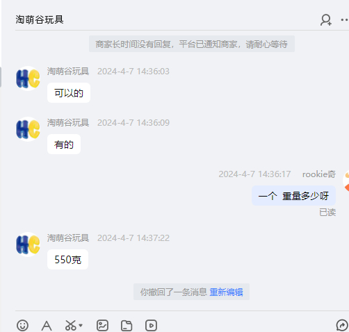Select the 一个 重量多少呀 message bubble

[293, 195]
